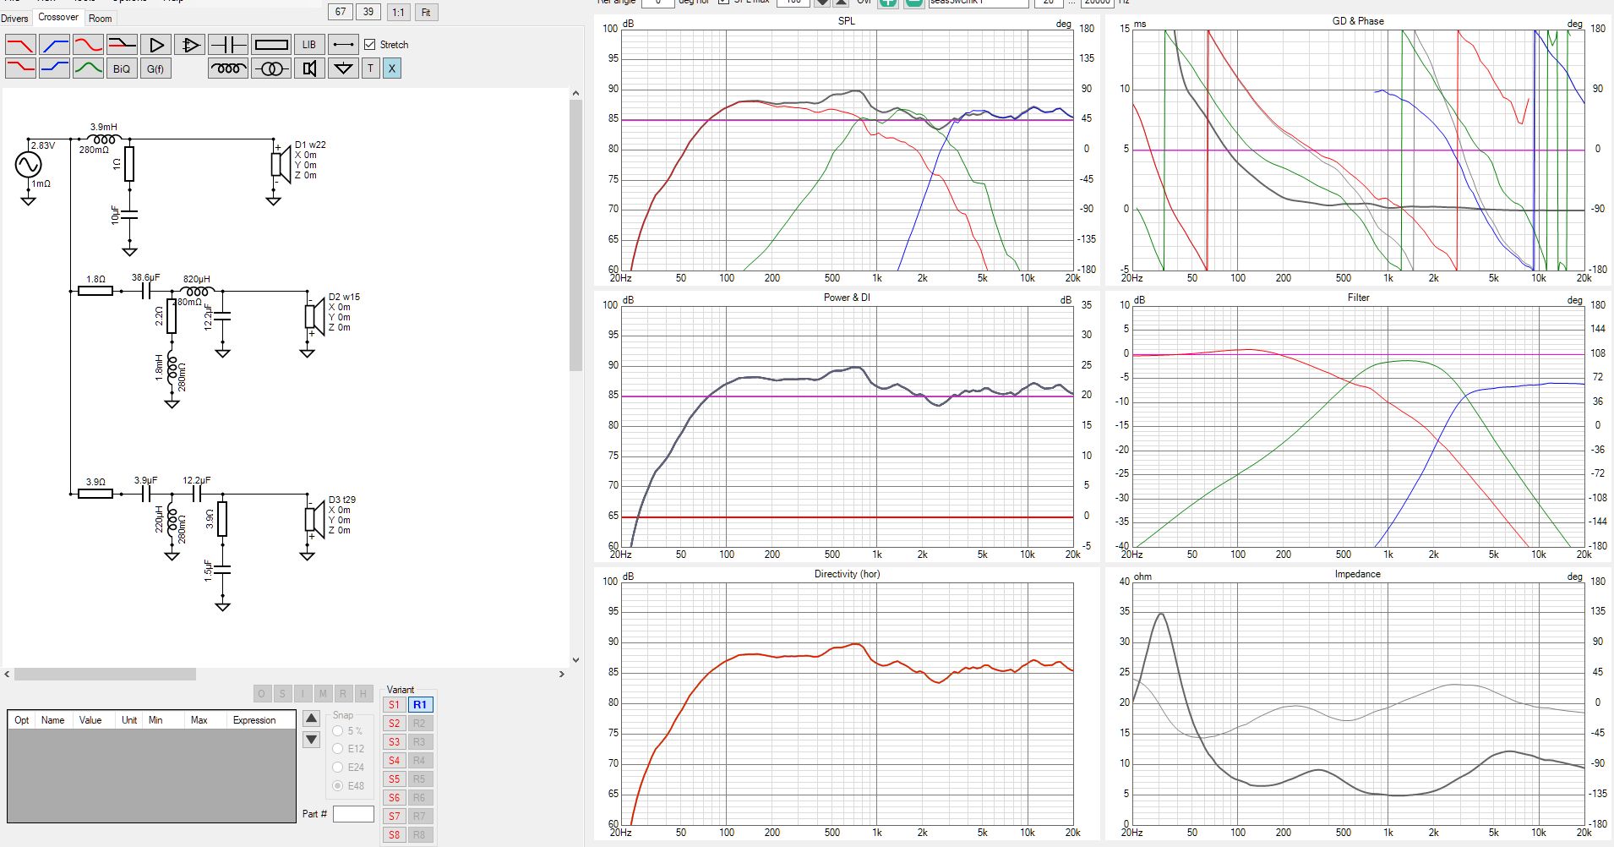Image resolution: width=1614 pixels, height=847 pixels.
Task: Switch to the Crossover tab
Action: 58,17
